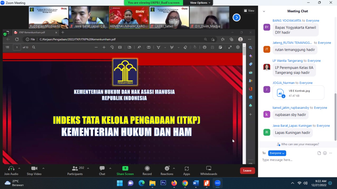Open the chat emoji picker
Image resolution: width=337 pixels, height=189 pixels.
(x=325, y=153)
